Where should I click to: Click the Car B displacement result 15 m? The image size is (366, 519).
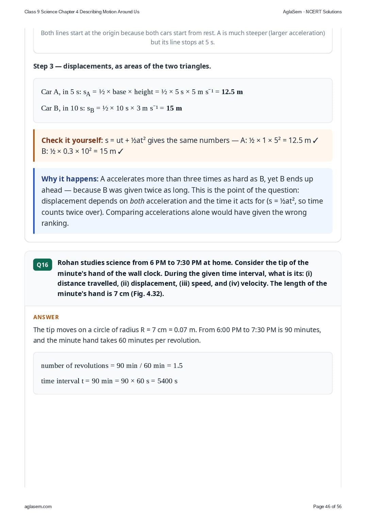coord(174,108)
